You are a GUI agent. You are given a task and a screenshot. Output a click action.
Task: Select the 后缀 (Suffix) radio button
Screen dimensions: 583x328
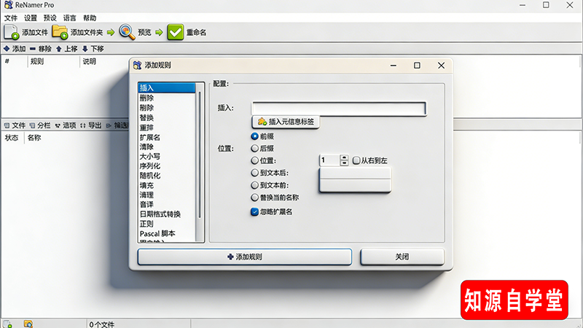(x=254, y=148)
